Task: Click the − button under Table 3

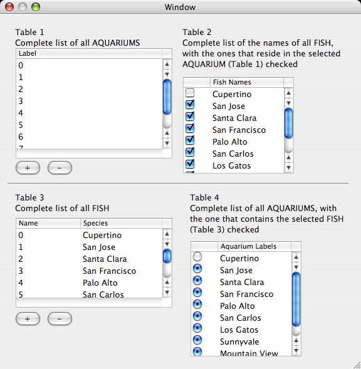Action: click(x=60, y=319)
